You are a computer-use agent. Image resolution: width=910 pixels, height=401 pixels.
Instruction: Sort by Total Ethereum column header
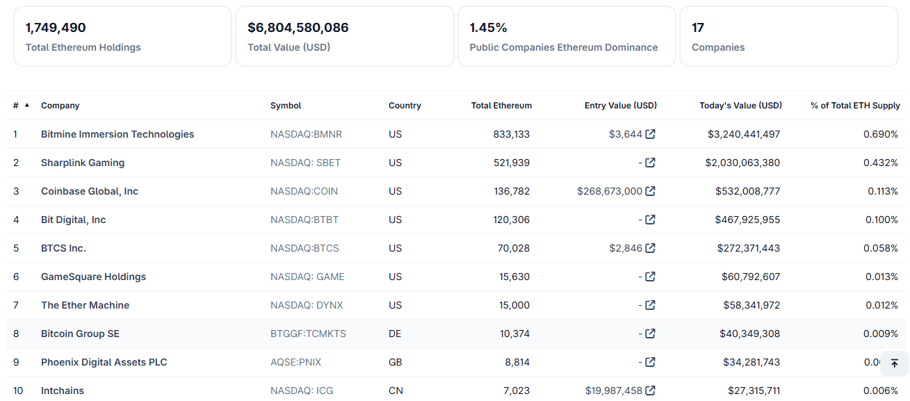[501, 106]
